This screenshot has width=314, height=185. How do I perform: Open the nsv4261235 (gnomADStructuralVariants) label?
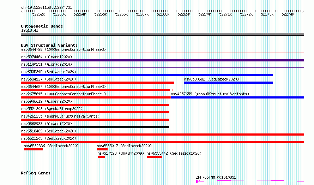[60, 116]
